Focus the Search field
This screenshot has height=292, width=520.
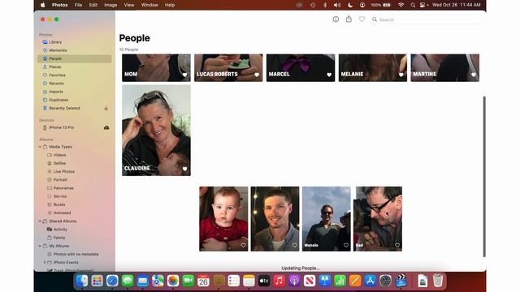click(426, 19)
